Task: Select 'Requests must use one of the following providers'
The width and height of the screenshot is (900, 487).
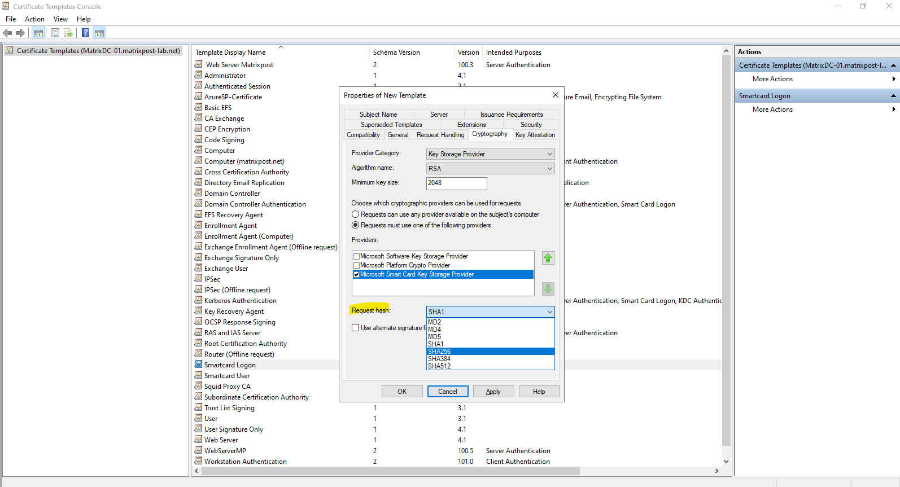Action: 356,225
